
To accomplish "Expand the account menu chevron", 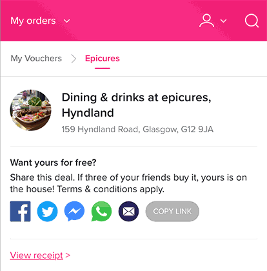I will (x=224, y=21).
